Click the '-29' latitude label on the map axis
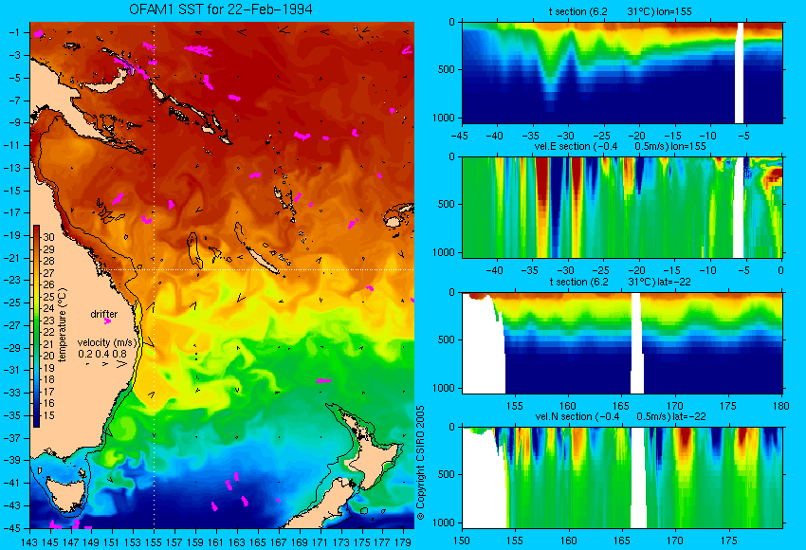The width and height of the screenshot is (806, 550). 11,348
